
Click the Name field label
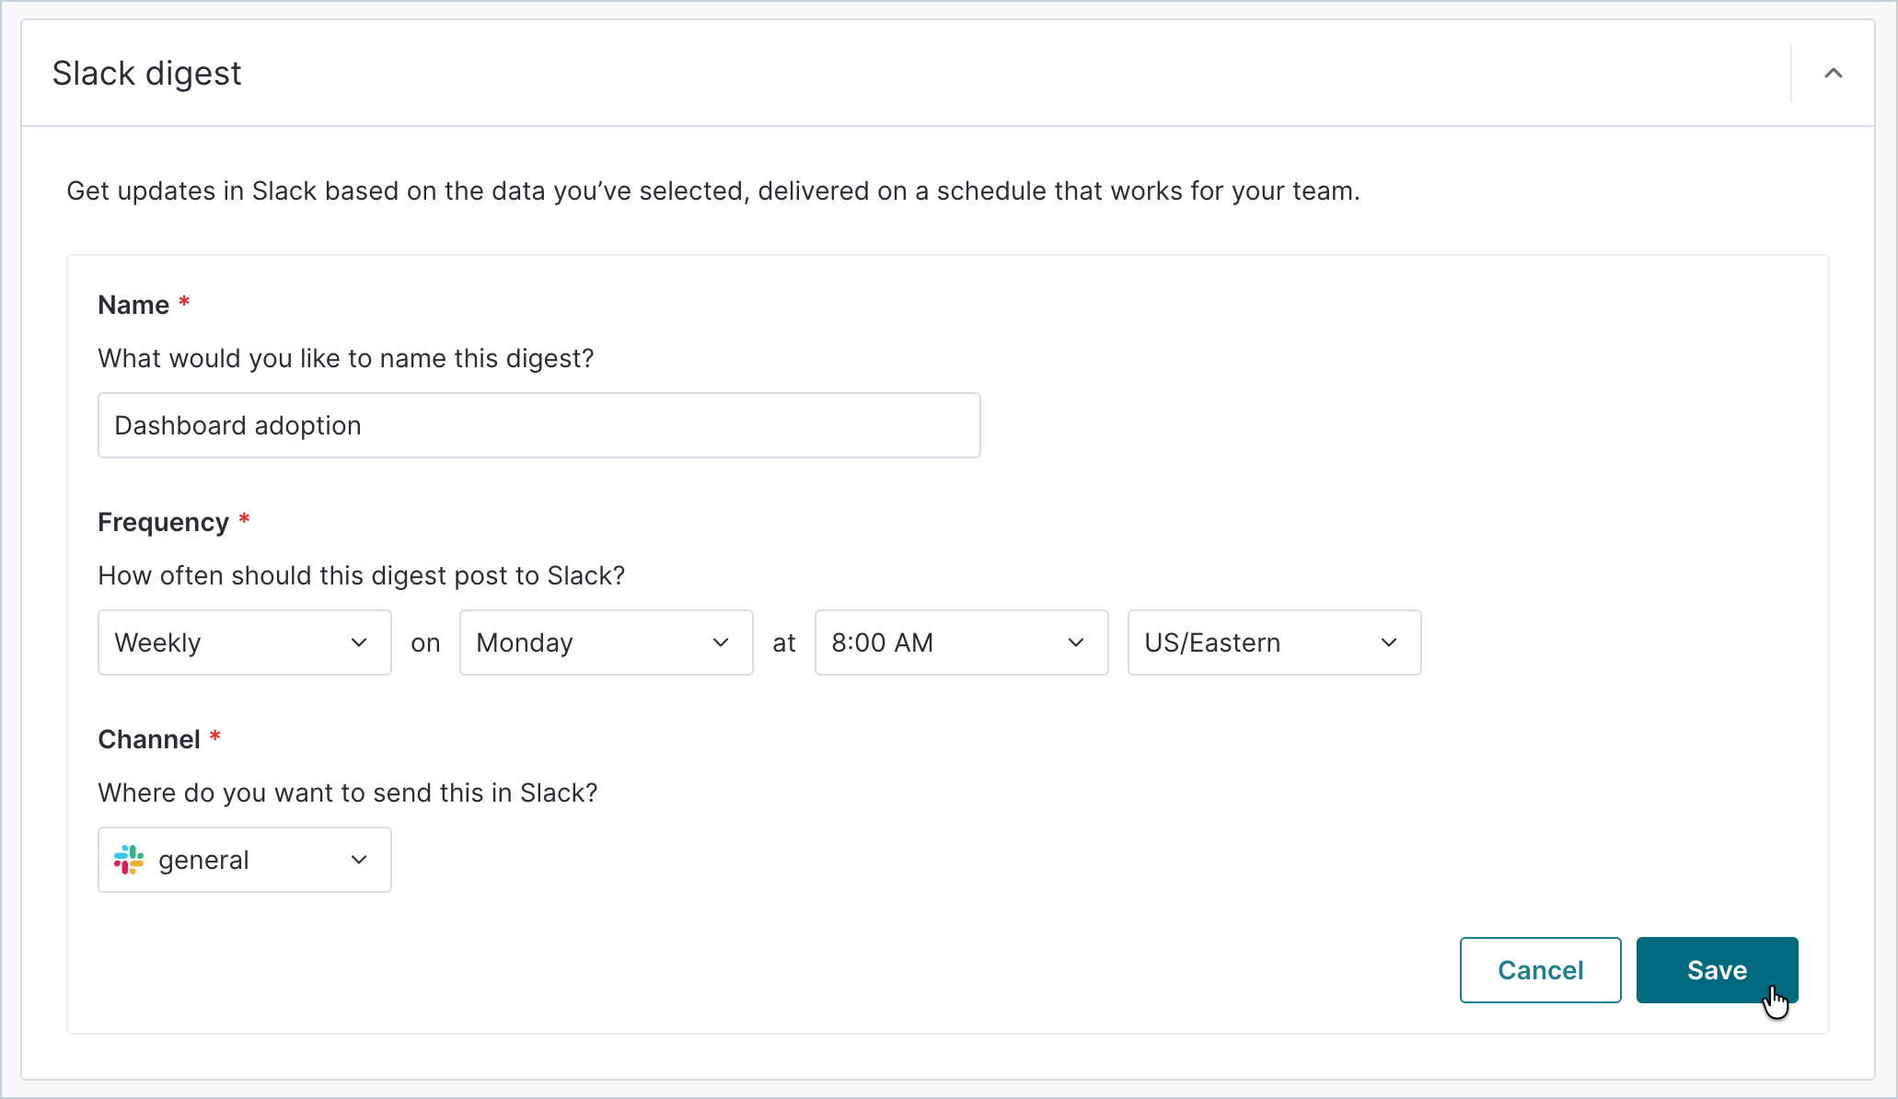click(133, 305)
